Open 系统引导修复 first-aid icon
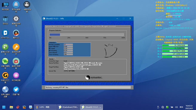Image resolution: width=196 pixels, height=110 pixels. point(16,63)
